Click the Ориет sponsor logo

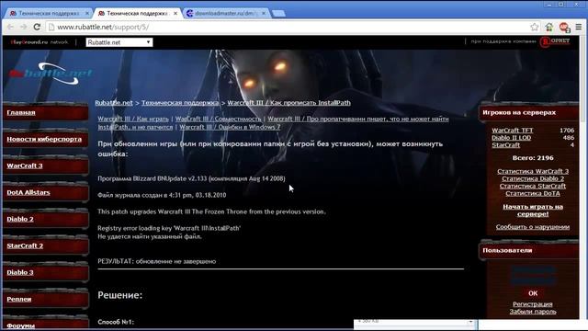pyautogui.click(x=555, y=41)
